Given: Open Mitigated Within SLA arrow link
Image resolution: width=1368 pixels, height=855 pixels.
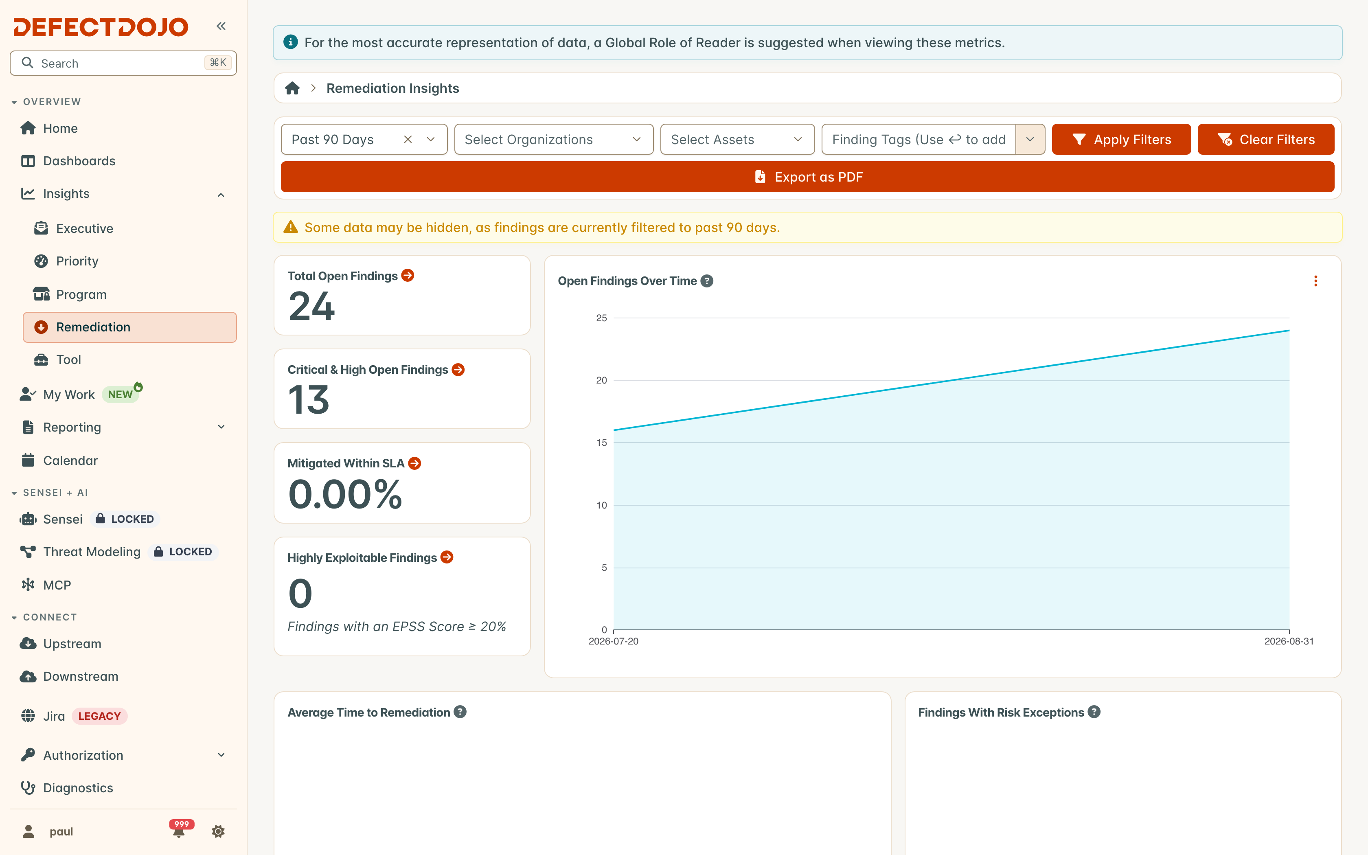Looking at the screenshot, I should (414, 463).
